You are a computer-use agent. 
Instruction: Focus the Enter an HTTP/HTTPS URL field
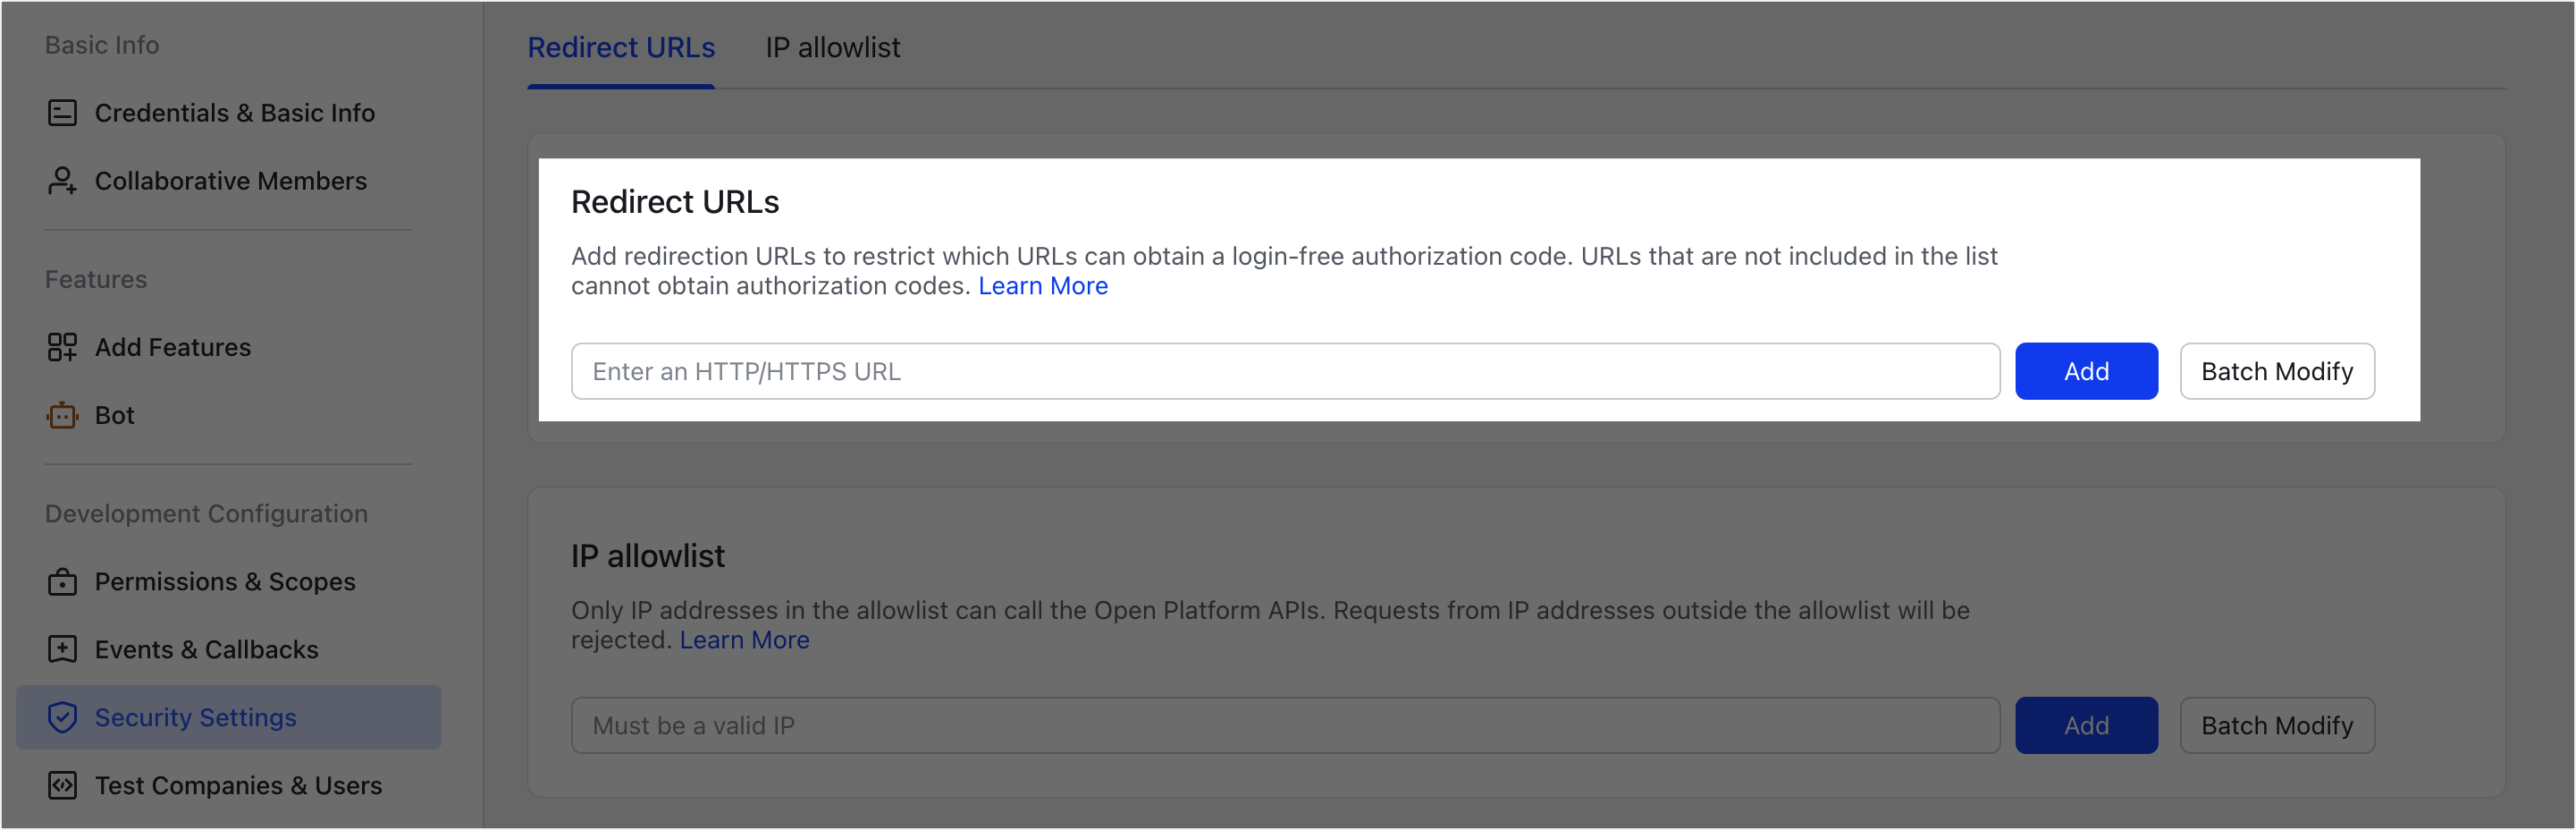coord(1285,371)
